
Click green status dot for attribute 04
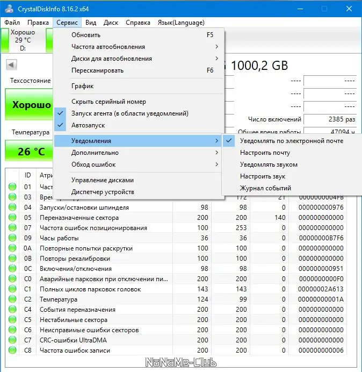click(12, 207)
